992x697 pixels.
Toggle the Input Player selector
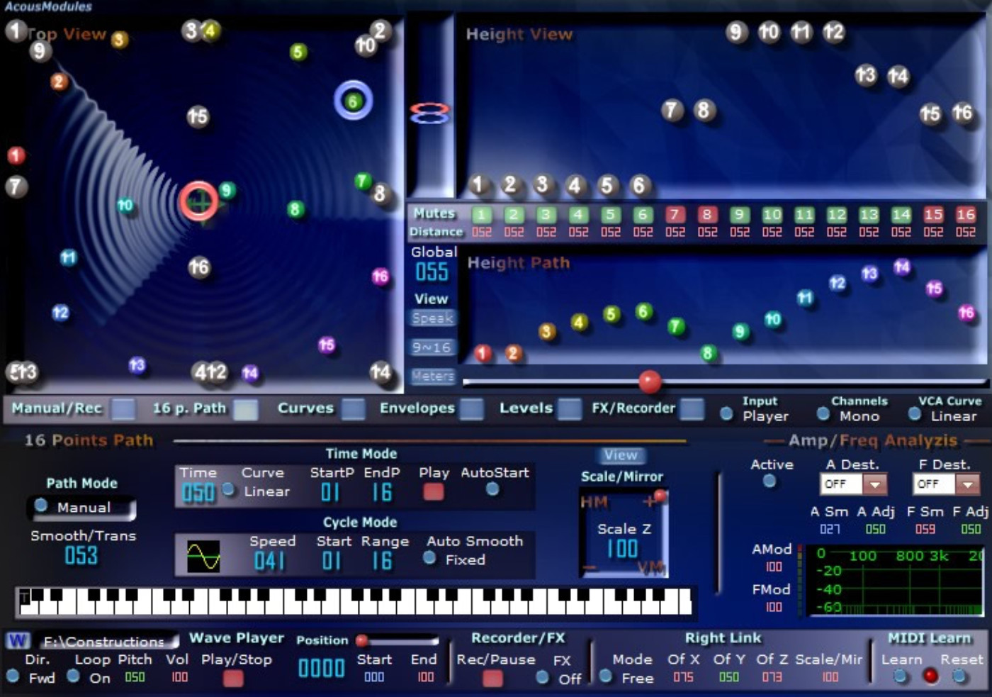[726, 414]
